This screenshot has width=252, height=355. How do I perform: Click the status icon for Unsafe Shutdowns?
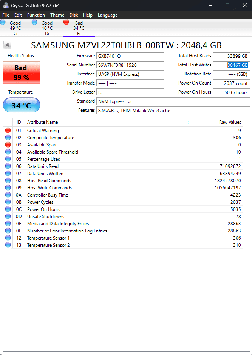(8, 216)
